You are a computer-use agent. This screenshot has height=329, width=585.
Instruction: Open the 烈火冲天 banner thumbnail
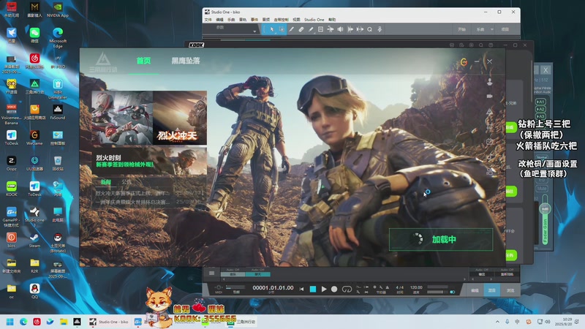[180, 118]
